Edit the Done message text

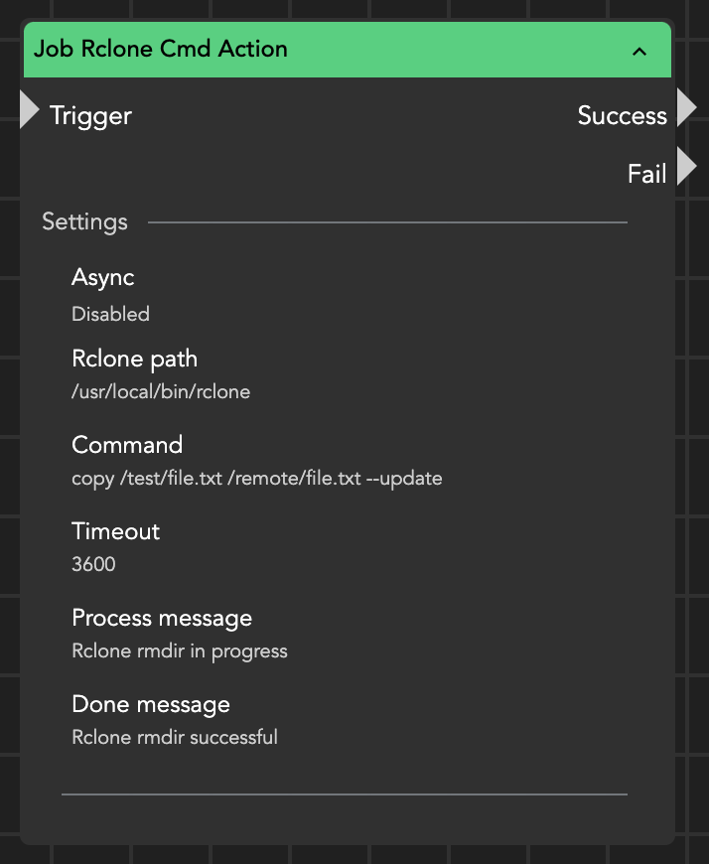pyautogui.click(x=174, y=738)
